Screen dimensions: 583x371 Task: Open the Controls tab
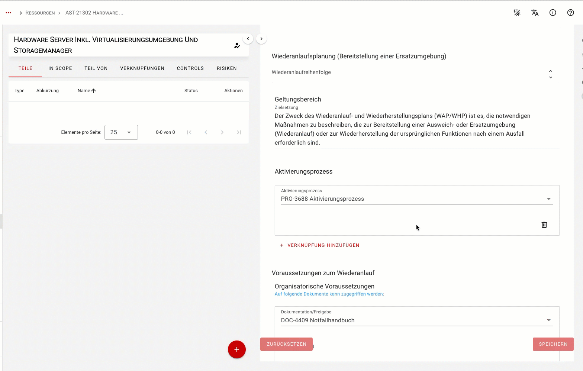click(190, 68)
